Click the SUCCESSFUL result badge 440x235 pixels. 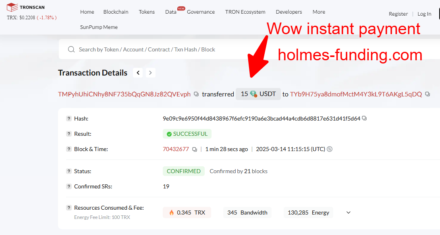click(x=187, y=134)
